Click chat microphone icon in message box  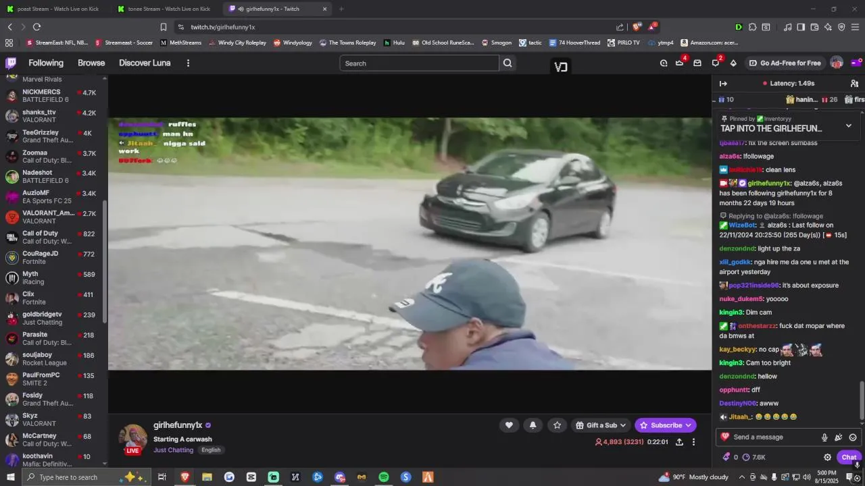(x=824, y=437)
